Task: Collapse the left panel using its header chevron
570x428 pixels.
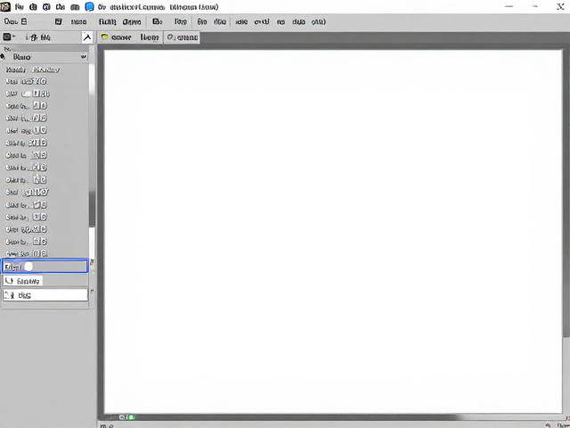Action: 84,57
